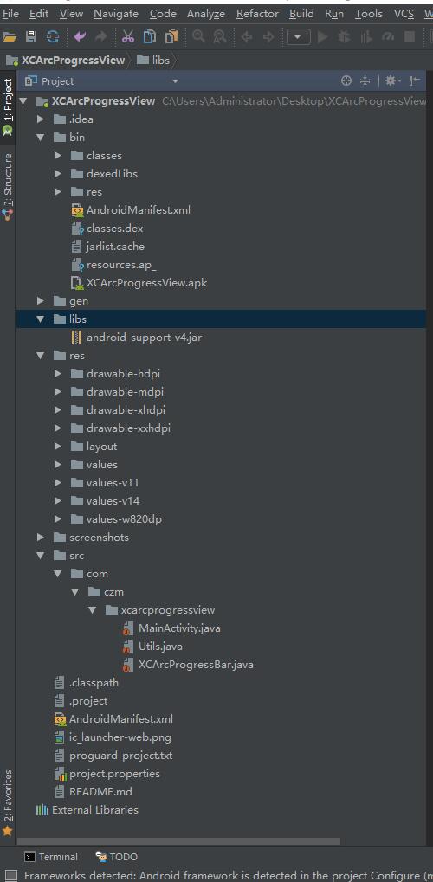Click the Synchronize toolbar icon
The height and width of the screenshot is (882, 433).
click(x=53, y=37)
